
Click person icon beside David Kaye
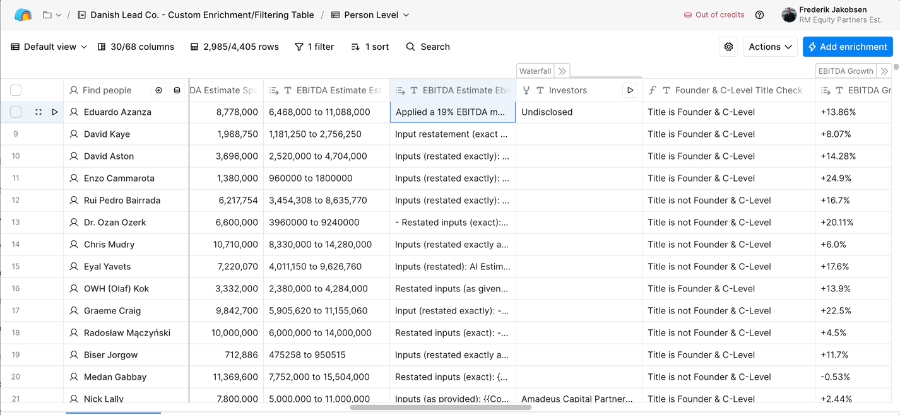[x=74, y=134]
